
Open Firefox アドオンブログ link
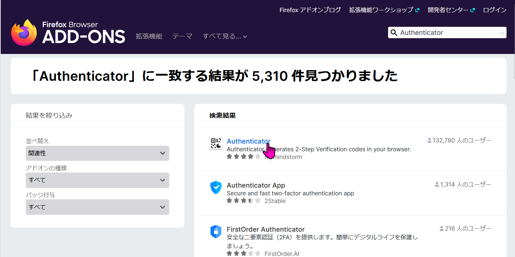[x=310, y=10]
